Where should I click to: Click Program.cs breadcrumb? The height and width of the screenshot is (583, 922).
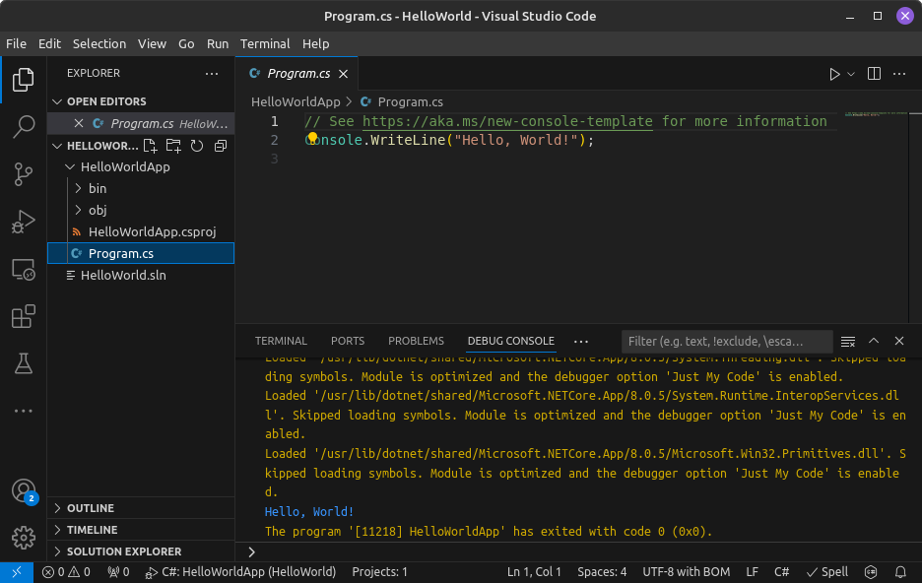[x=411, y=102]
